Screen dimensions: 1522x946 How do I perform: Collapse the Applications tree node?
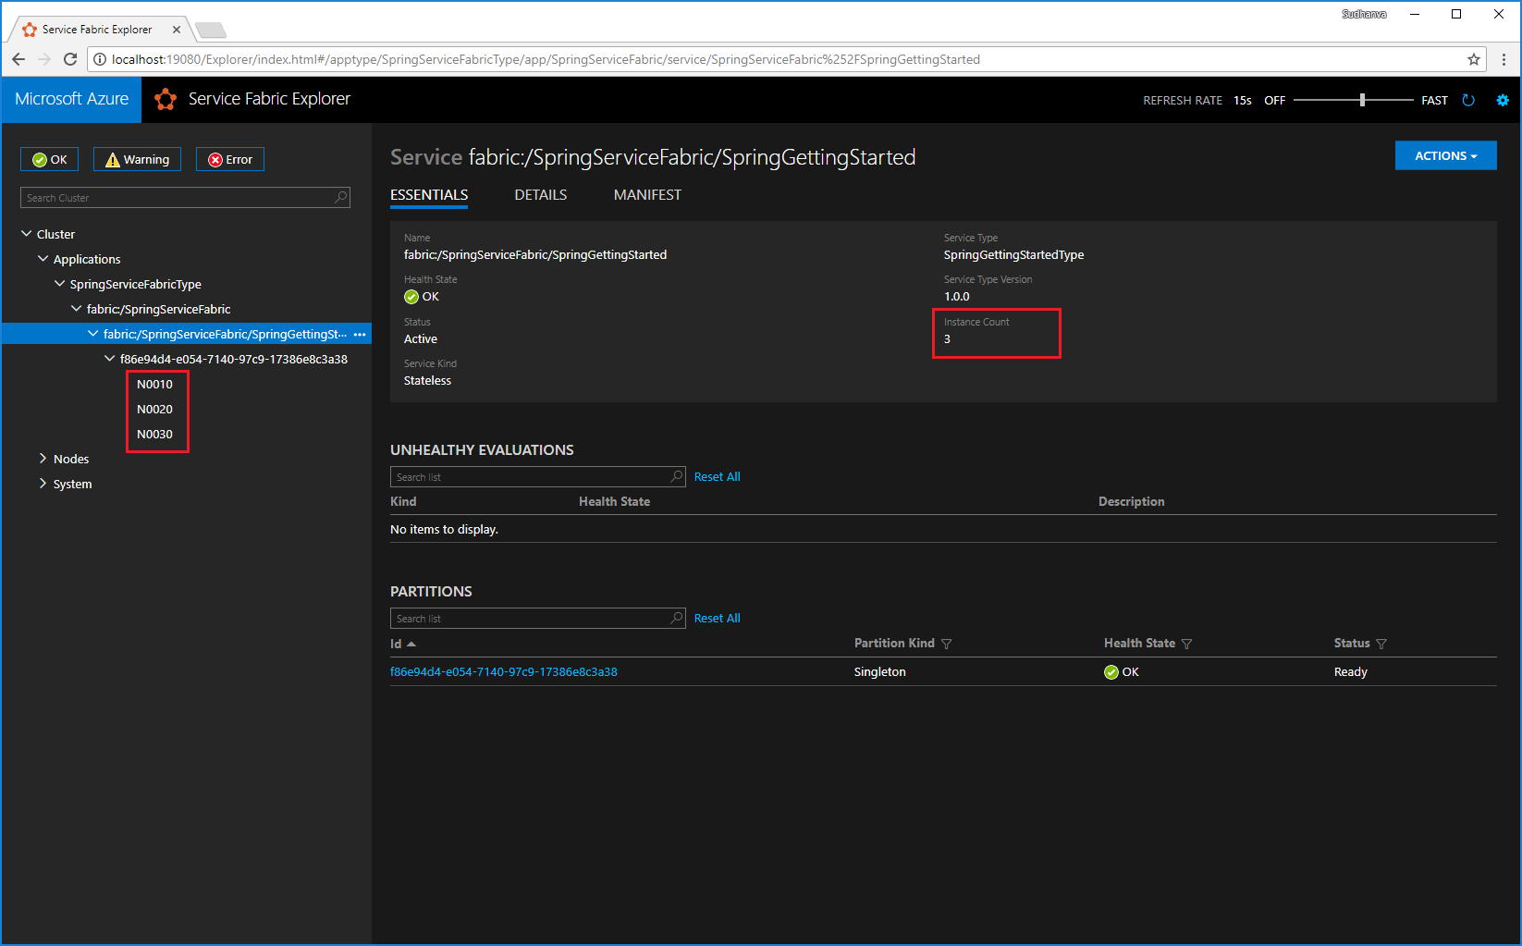[x=43, y=259]
